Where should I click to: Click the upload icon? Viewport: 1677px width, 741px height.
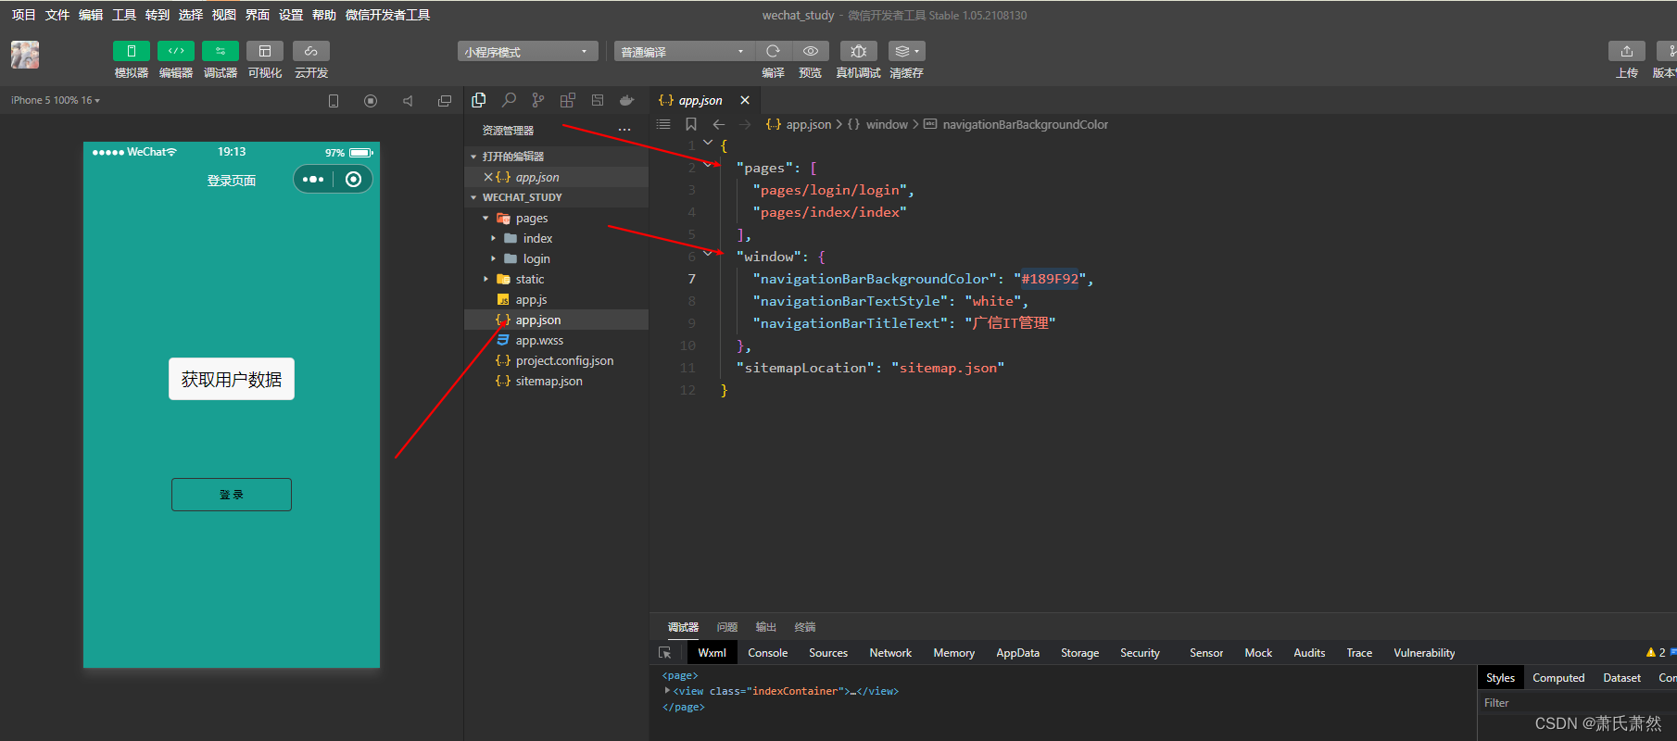click(x=1627, y=51)
